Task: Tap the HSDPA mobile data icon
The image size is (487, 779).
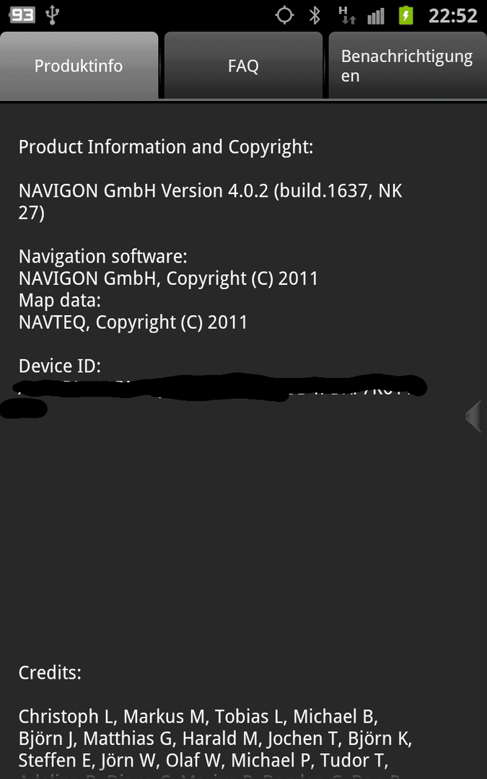Action: pyautogui.click(x=347, y=15)
